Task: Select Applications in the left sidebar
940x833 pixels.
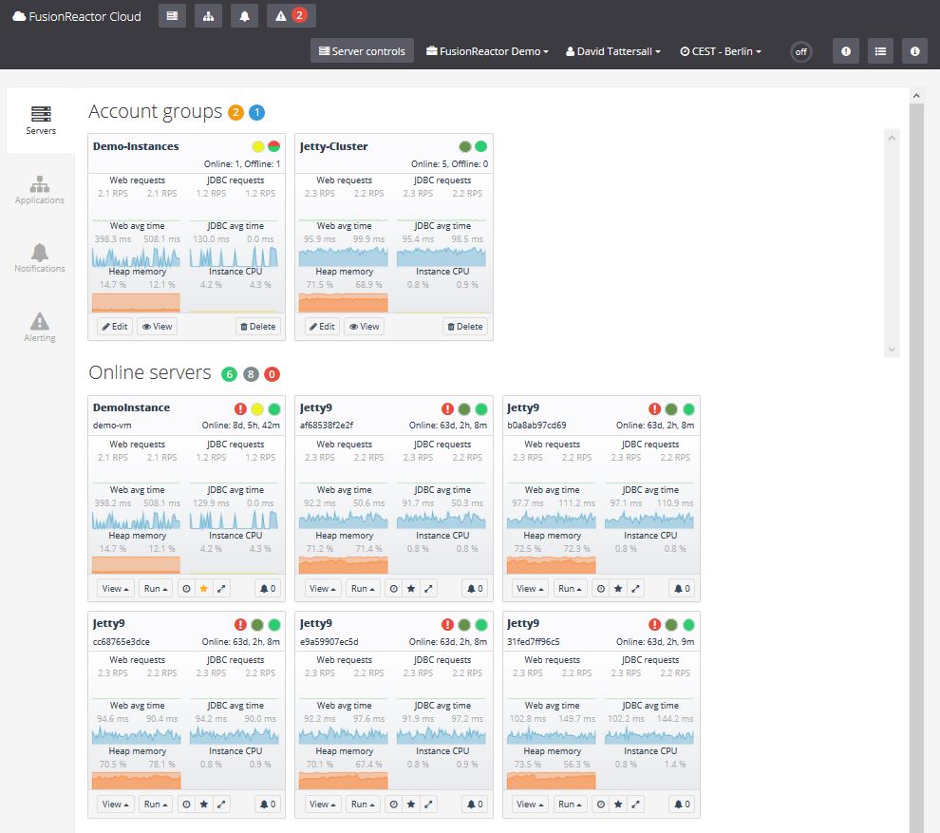Action: point(40,190)
